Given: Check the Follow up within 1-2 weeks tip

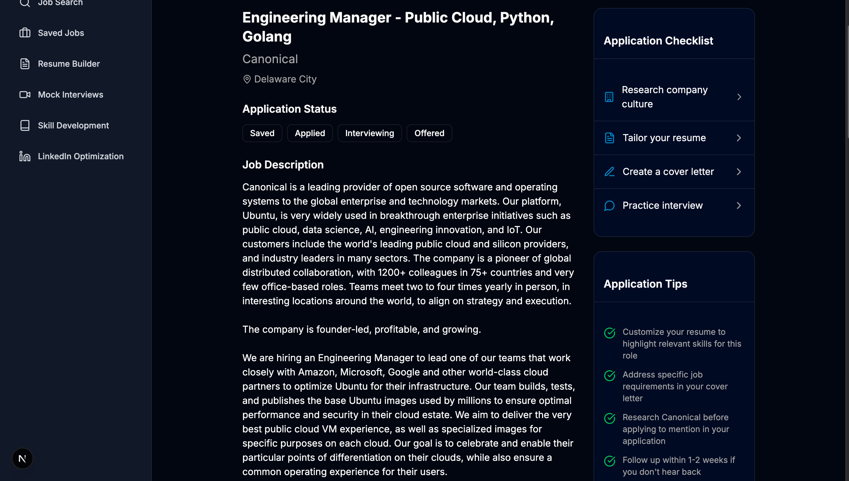Looking at the screenshot, I should click(x=610, y=461).
